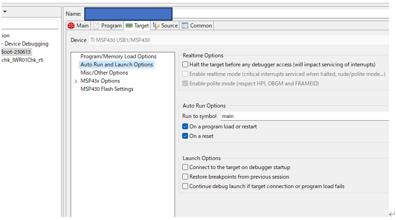Image resolution: width=396 pixels, height=220 pixels.
Task: Click the Program tab page icon
Action: [97, 26]
